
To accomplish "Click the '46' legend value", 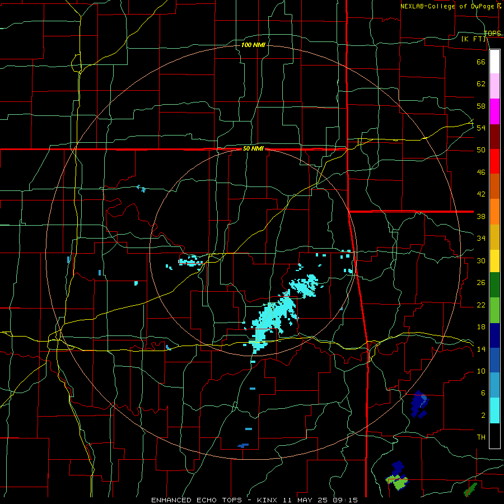I will click(x=481, y=172).
